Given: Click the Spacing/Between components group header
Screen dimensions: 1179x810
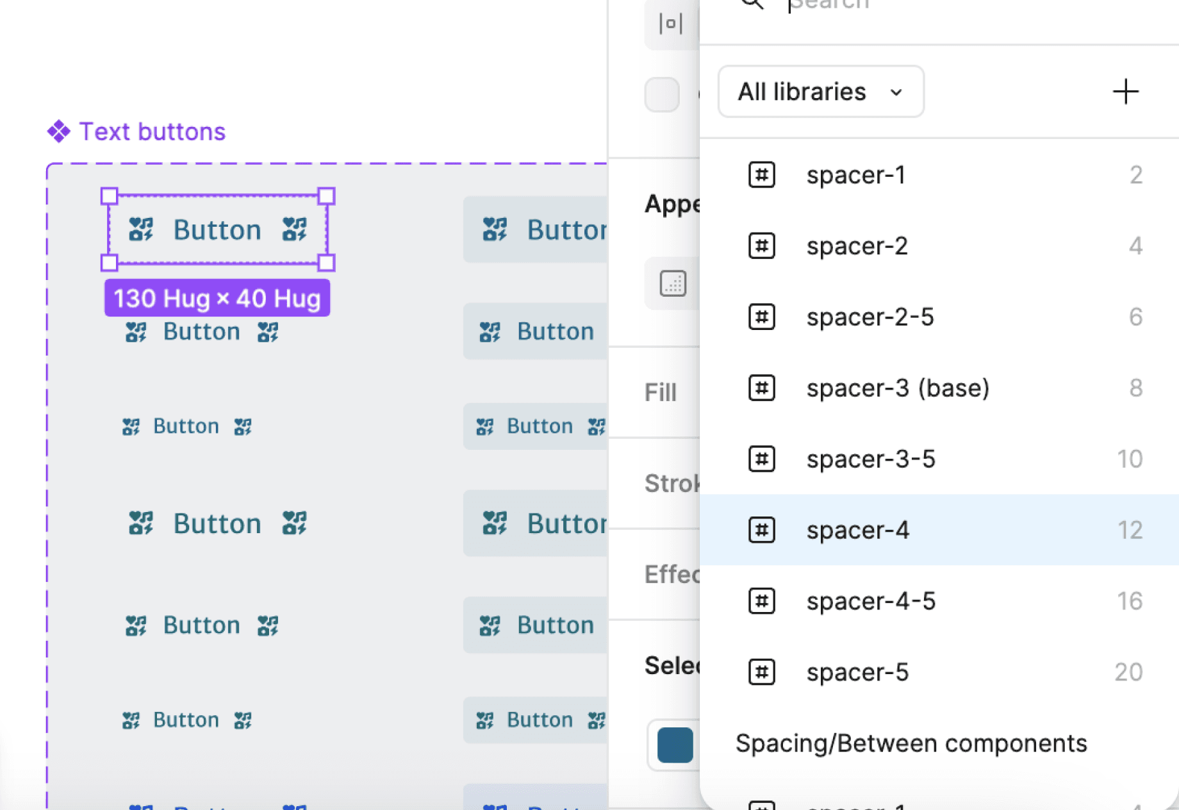Looking at the screenshot, I should pos(911,743).
